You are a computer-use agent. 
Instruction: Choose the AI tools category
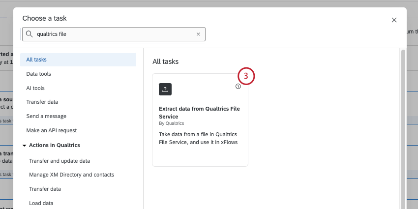click(35, 88)
